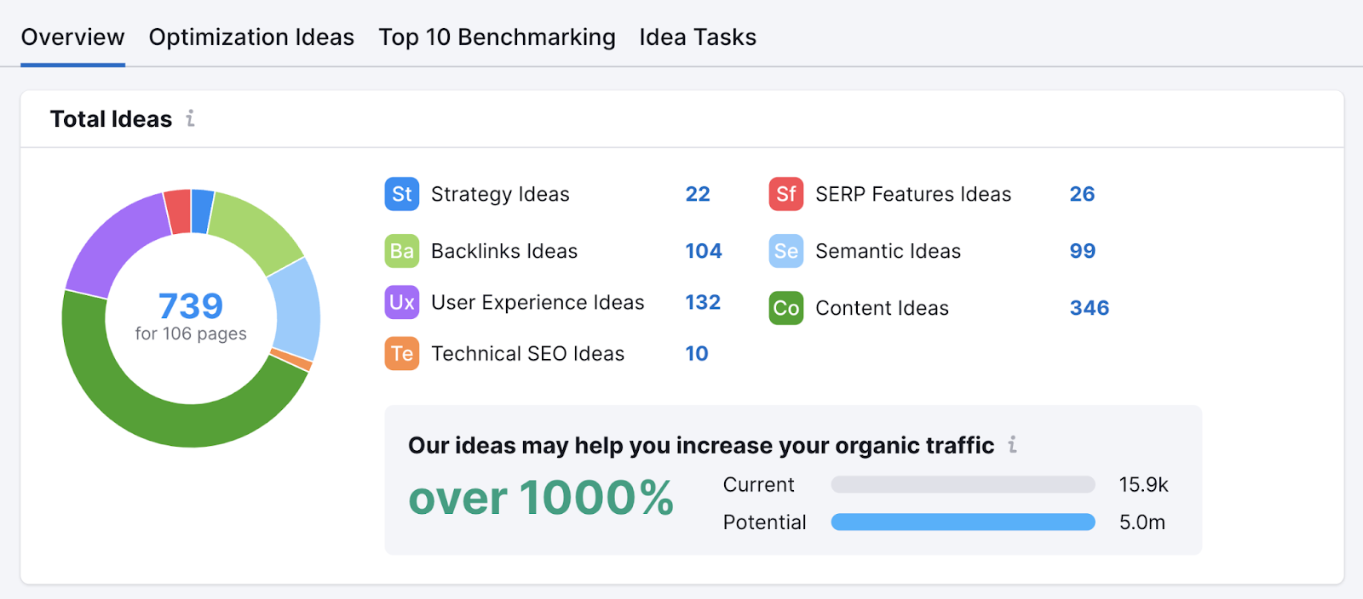Switch to the Idea Tasks tab
Screen dimensions: 1363x599
coord(697,37)
